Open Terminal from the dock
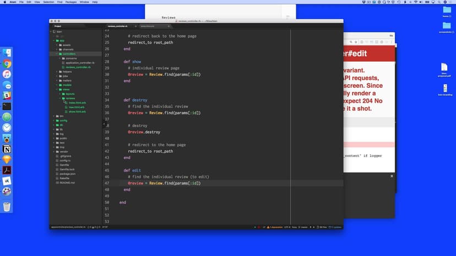 (x=7, y=106)
